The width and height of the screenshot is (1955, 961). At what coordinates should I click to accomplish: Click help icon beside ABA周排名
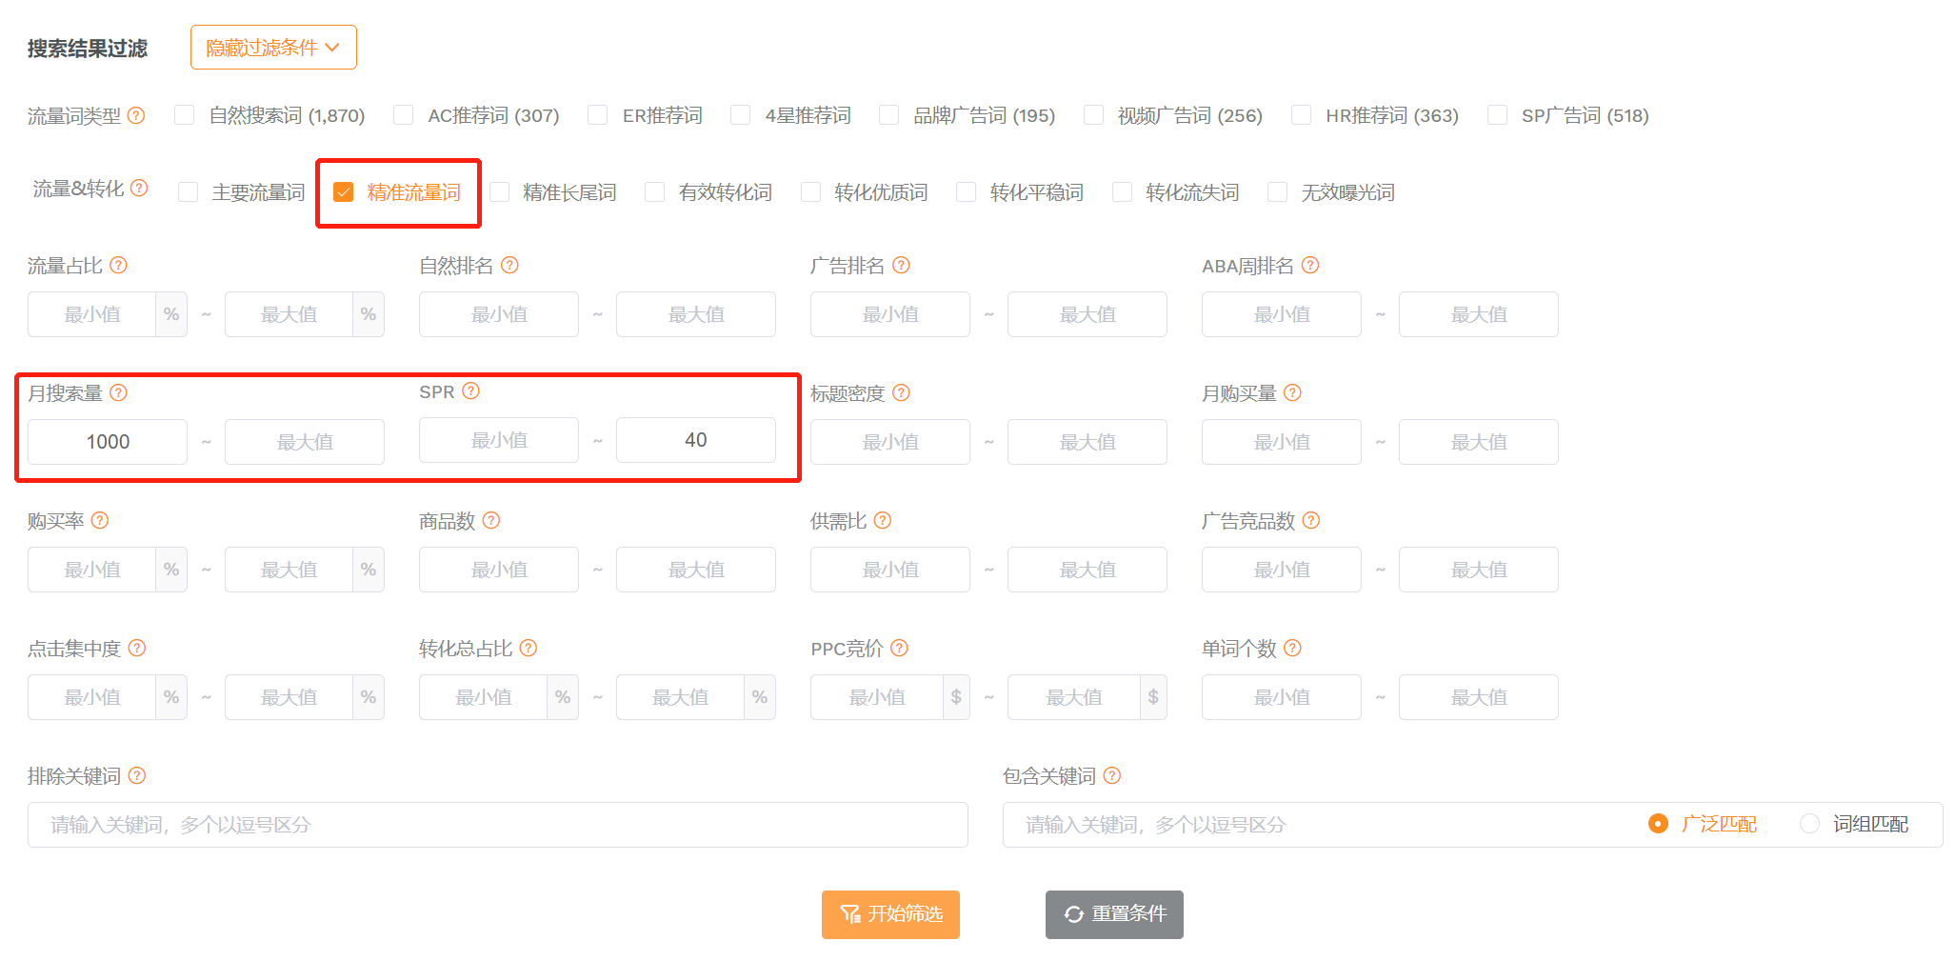1310,265
